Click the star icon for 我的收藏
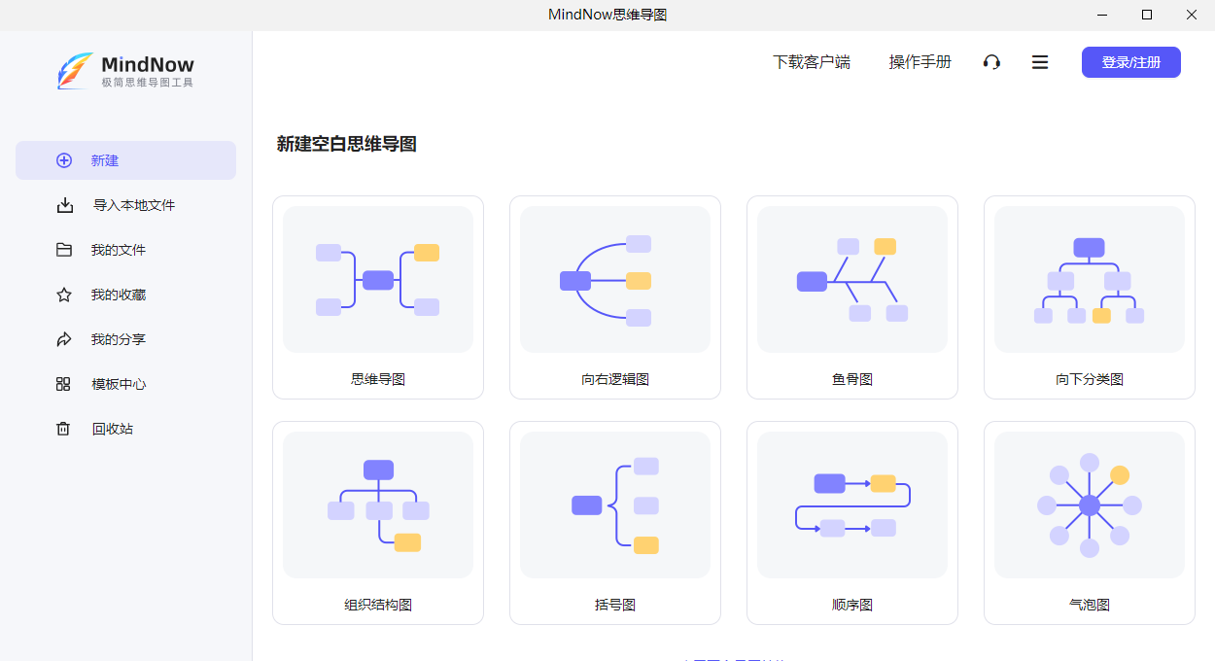 [x=64, y=294]
